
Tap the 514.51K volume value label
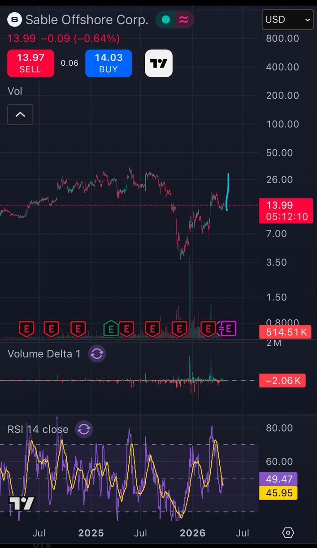point(285,332)
